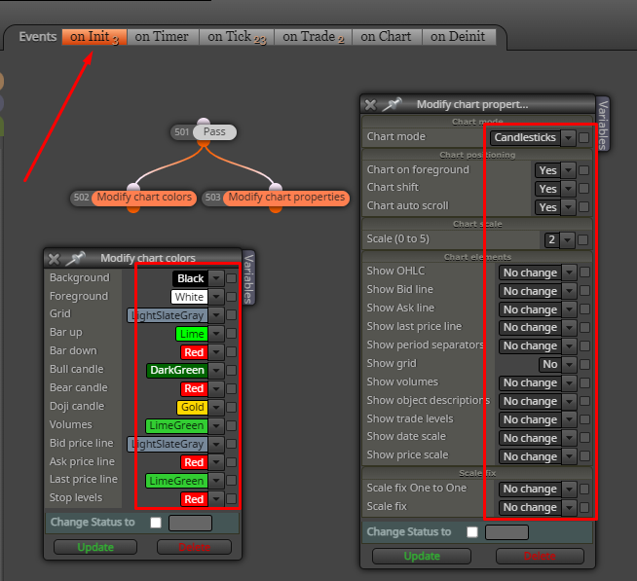Image resolution: width=637 pixels, height=581 pixels.
Task: Open the Scale fix One to One dropdown
Action: (538, 490)
